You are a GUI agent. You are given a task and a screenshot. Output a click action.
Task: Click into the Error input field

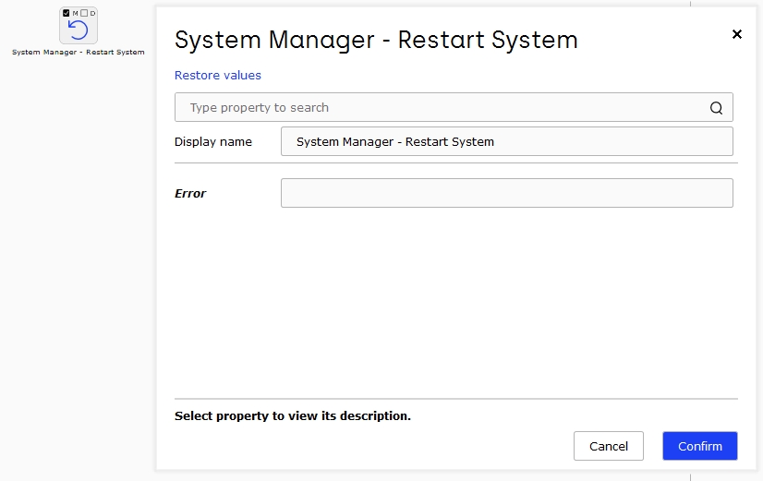tap(506, 193)
